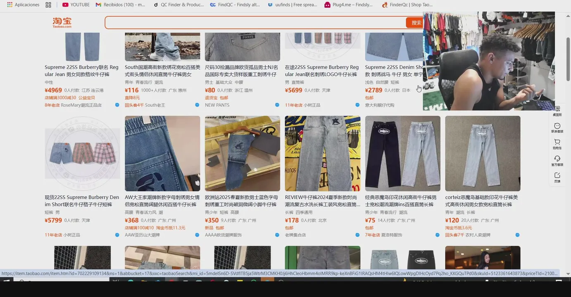Image resolution: width=571 pixels, height=297 pixels.
Task: Click chat icon beside 11年老店 小树正品 at ¥5699
Action: tap(357, 105)
